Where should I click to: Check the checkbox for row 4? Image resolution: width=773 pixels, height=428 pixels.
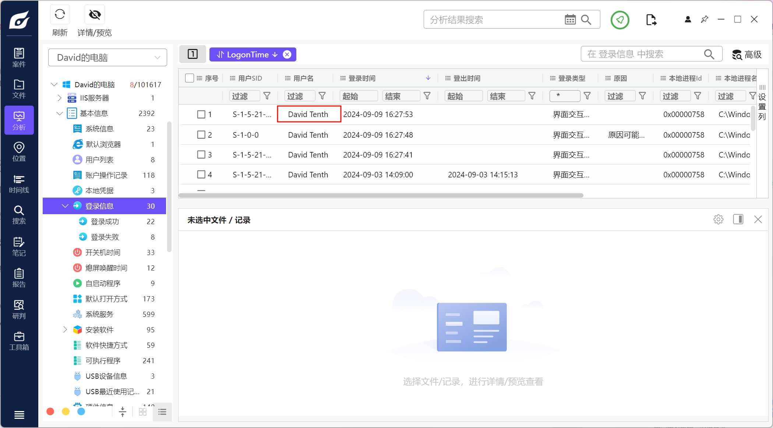tap(201, 174)
